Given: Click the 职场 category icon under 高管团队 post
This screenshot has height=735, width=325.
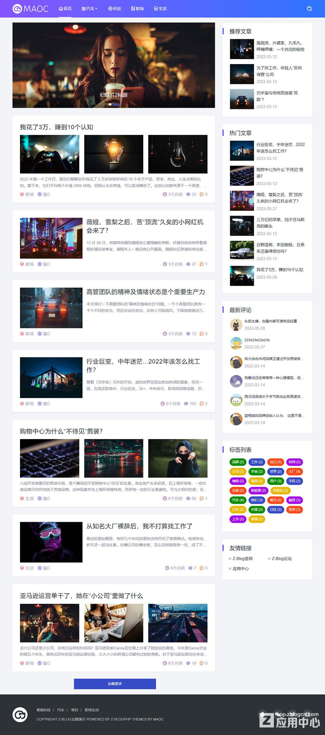Looking at the screenshot, I should [x=22, y=334].
